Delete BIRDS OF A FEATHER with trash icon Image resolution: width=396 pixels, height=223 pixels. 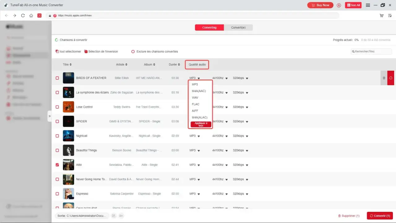384,78
